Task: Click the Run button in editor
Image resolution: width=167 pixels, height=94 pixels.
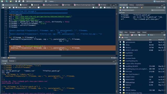Action: (95, 8)
